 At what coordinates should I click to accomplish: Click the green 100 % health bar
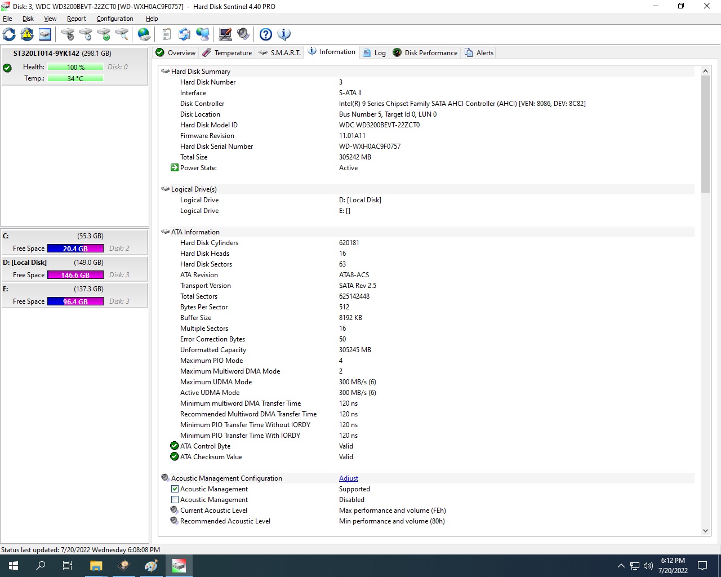click(x=75, y=67)
